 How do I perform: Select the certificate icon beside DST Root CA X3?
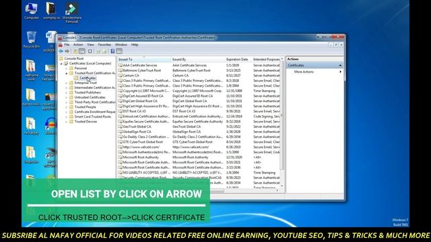click(x=120, y=112)
